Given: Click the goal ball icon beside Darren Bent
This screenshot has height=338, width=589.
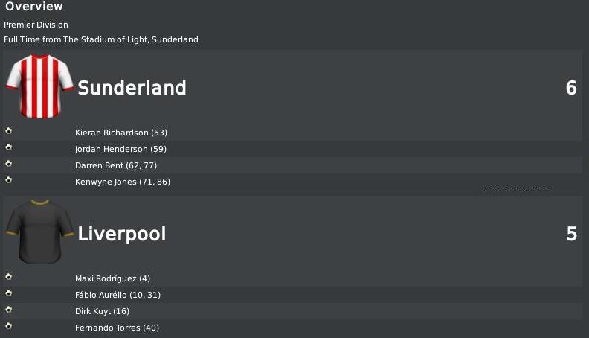Looking at the screenshot, I should tap(9, 164).
